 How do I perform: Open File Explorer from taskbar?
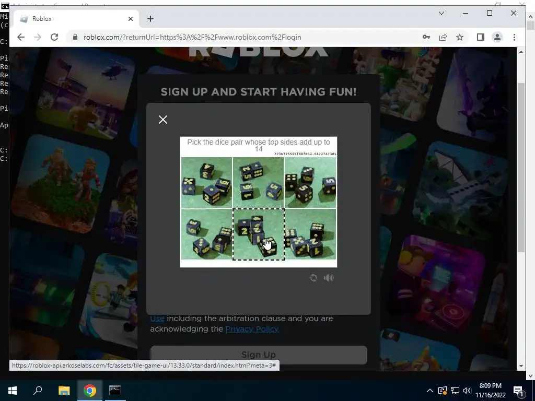pyautogui.click(x=64, y=391)
